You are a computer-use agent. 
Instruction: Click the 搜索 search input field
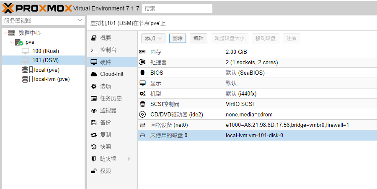click(x=177, y=8)
